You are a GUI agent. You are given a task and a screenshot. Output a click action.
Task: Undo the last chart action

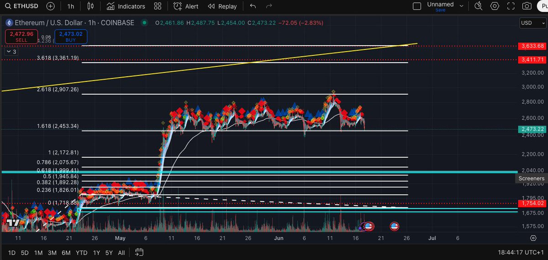point(253,6)
